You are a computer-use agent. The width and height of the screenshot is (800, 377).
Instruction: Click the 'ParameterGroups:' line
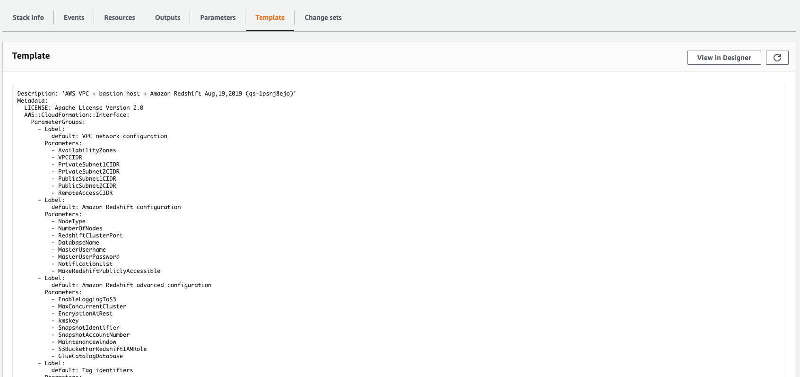(x=58, y=122)
